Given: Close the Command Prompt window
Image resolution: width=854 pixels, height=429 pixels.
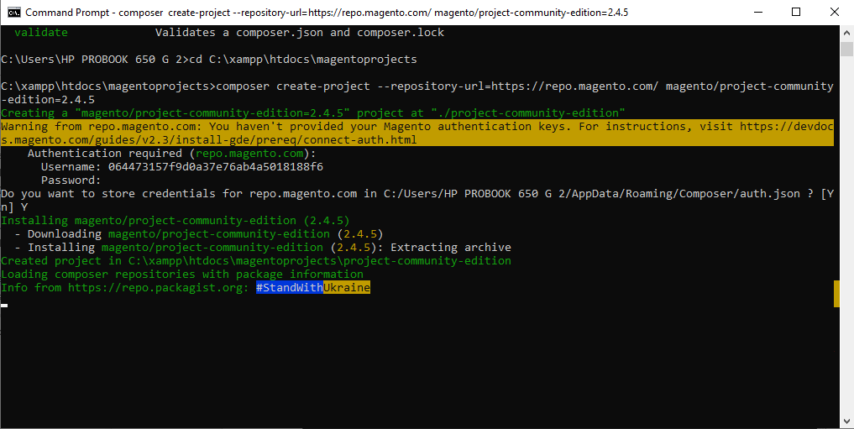Looking at the screenshot, I should (x=834, y=12).
